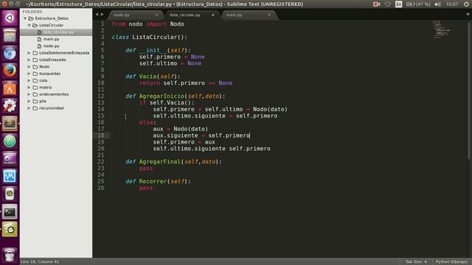Image resolution: width=472 pixels, height=265 pixels.
Task: Expand the recursividad folder
Action: 29,108
